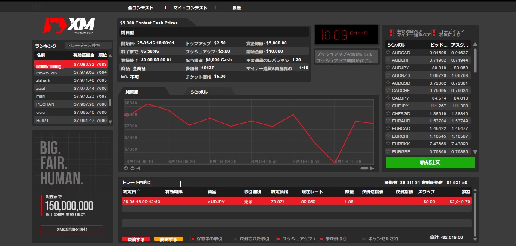The width and height of the screenshot is (516, 246).
Task: Click 新規注文 green button
Action: click(x=430, y=163)
